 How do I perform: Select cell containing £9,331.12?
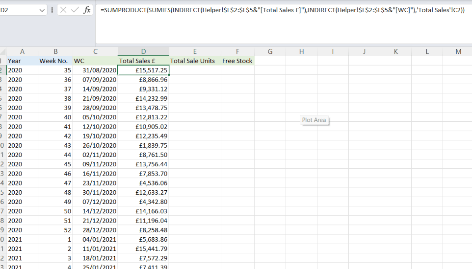coord(143,89)
